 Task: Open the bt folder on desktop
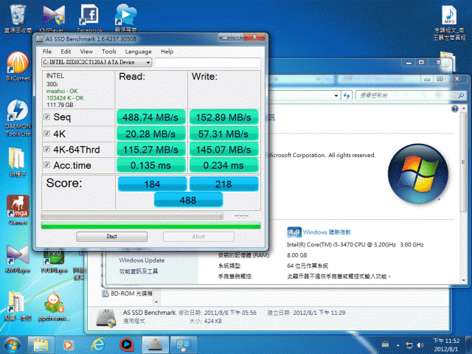point(16,159)
